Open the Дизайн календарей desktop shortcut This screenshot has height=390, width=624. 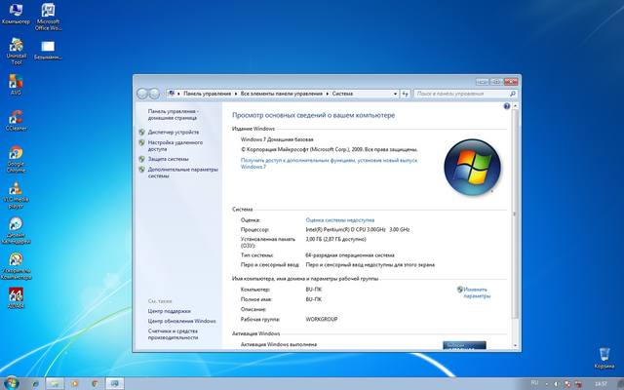[16, 231]
